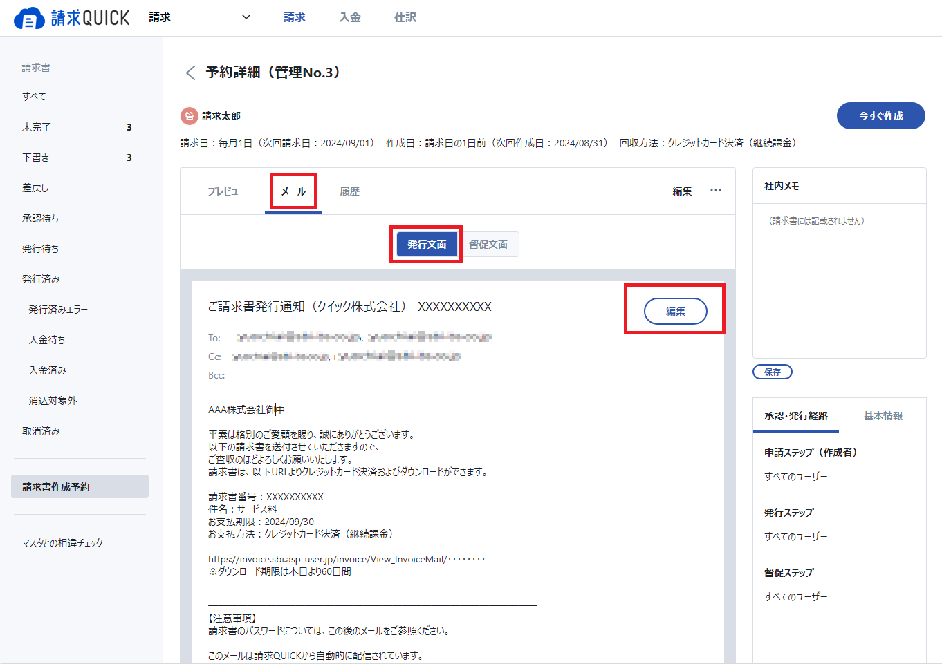Select the メール tab
Viewport: 942px width, 664px height.
[x=293, y=191]
